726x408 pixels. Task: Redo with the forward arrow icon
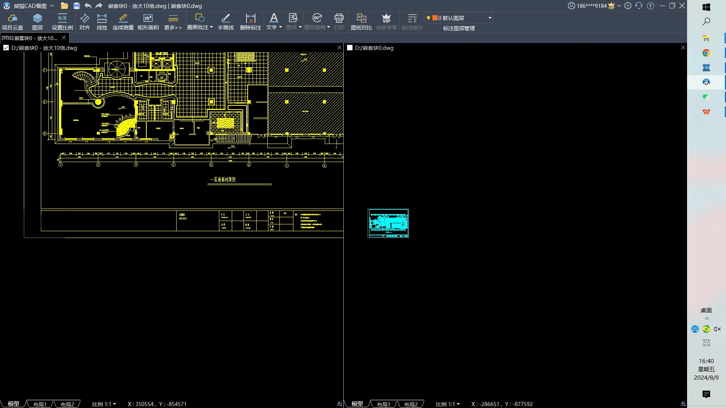[x=99, y=6]
